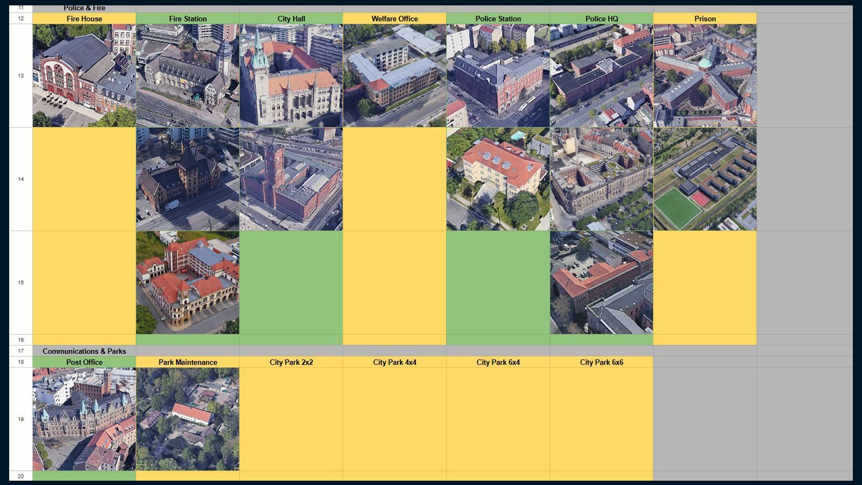Click the Police HQ image in row 15
This screenshot has height=485, width=862.
(601, 282)
